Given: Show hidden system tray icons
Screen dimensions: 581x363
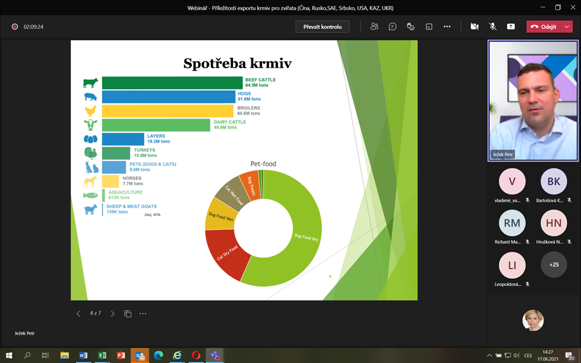Looking at the screenshot, I should 489,356.
